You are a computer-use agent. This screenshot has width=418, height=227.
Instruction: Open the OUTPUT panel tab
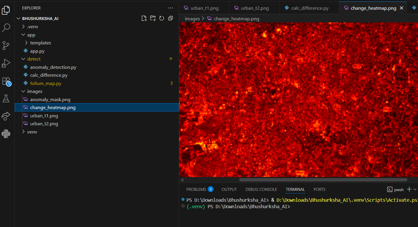tap(229, 189)
